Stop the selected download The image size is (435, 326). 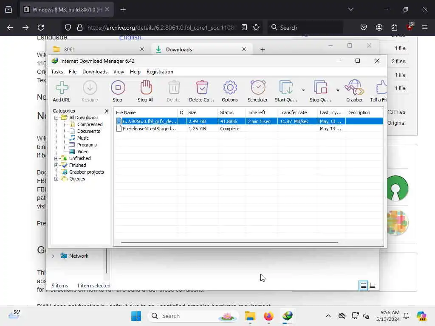[118, 91]
